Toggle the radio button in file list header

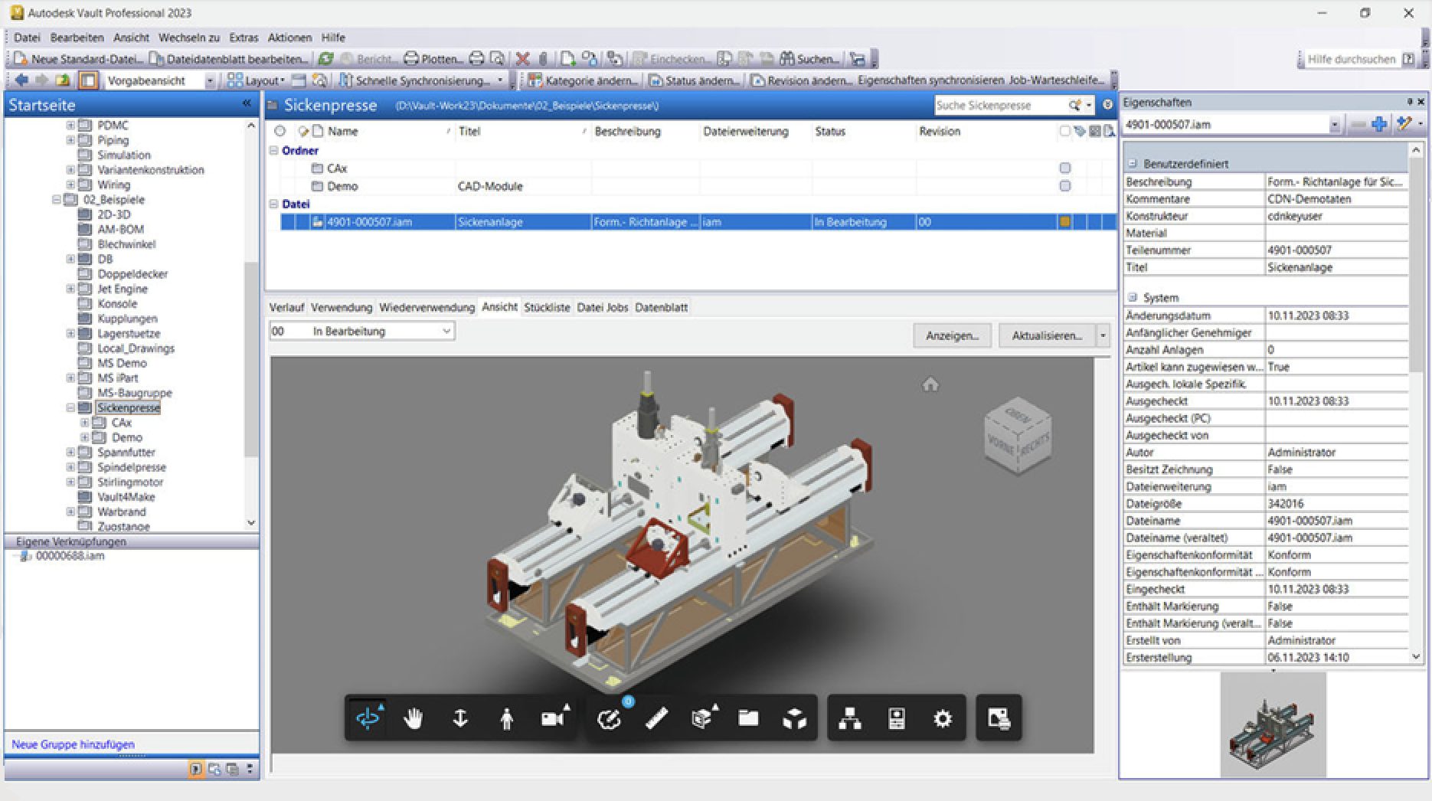[280, 132]
